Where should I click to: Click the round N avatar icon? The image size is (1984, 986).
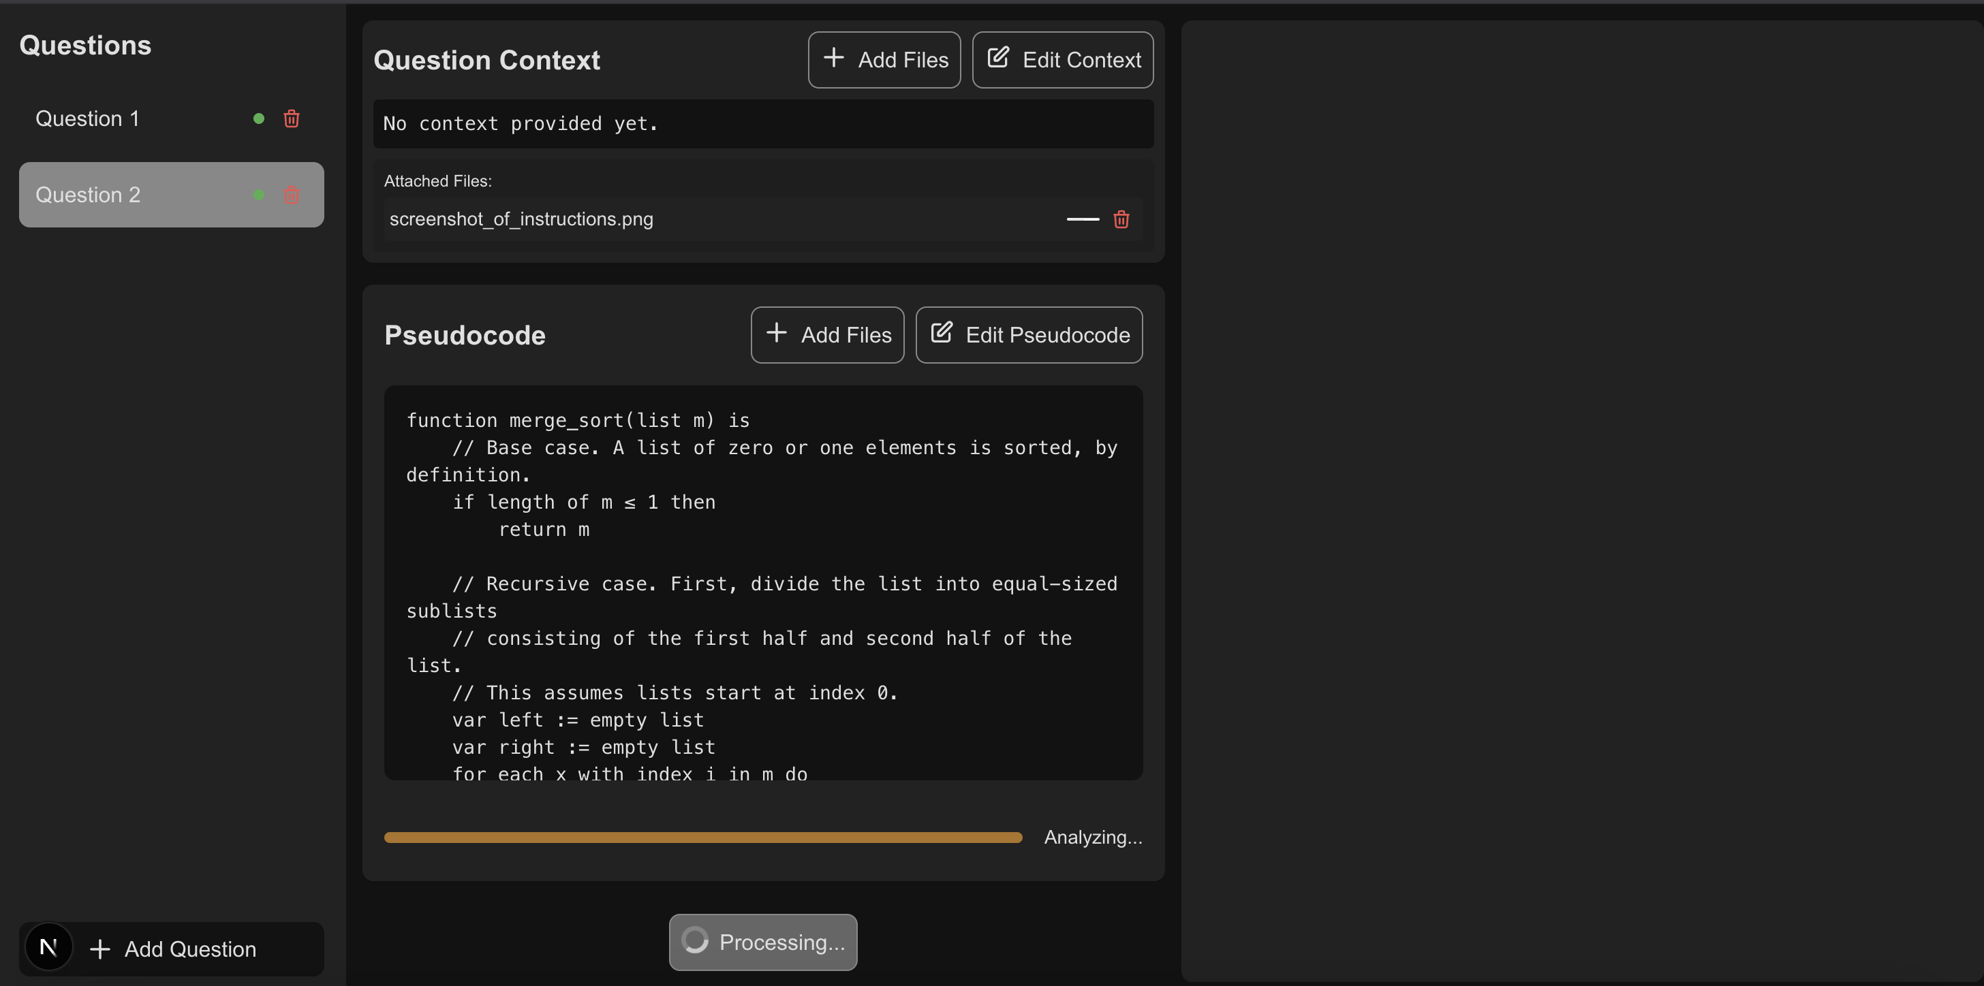point(48,947)
